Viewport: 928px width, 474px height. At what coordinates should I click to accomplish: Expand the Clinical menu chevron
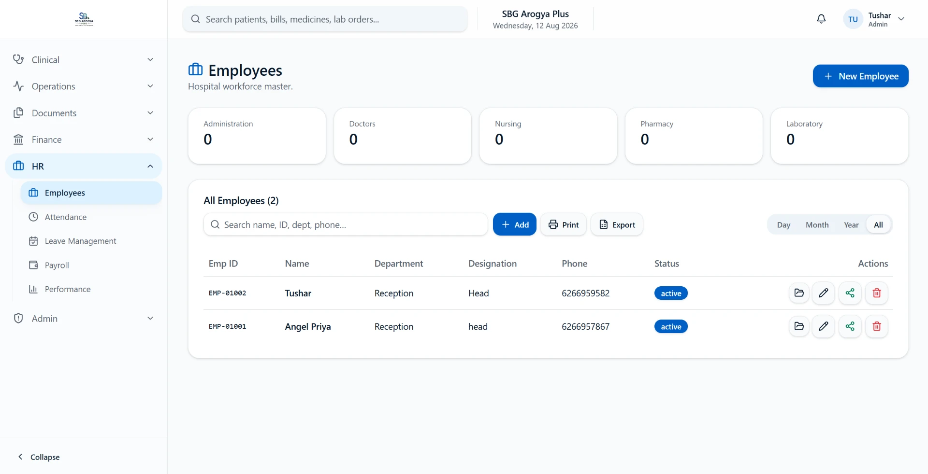(150, 59)
